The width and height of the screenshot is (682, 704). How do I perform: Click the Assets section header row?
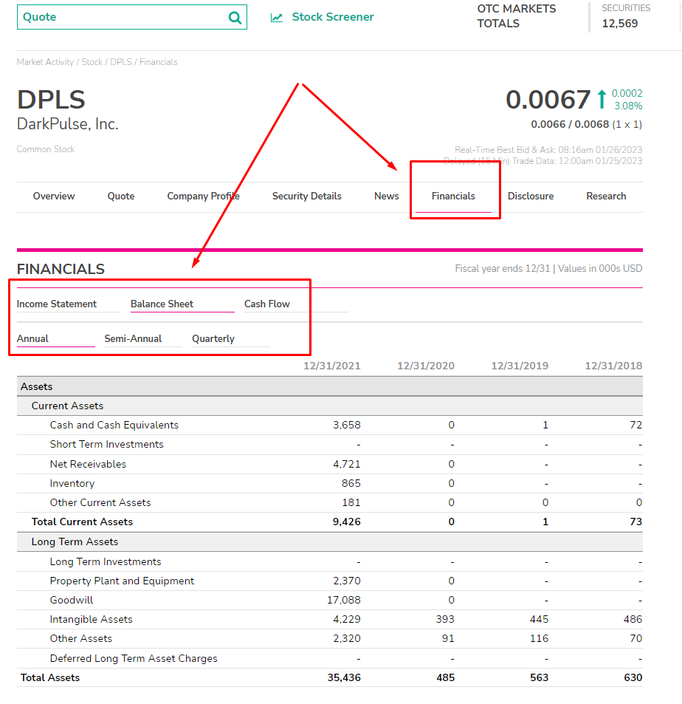[330, 386]
